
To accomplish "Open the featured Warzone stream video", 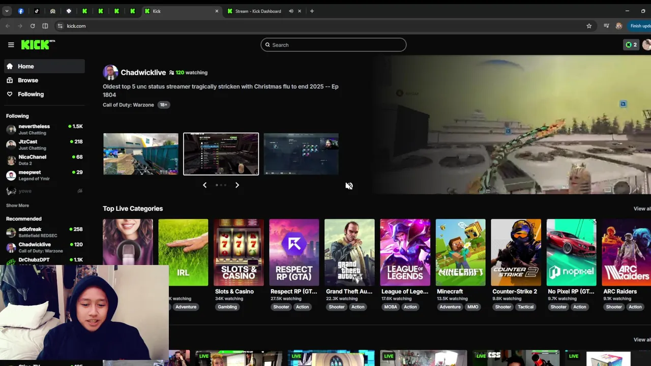I will (x=511, y=125).
